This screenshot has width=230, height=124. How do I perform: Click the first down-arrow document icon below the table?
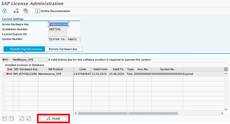(x=22, y=118)
